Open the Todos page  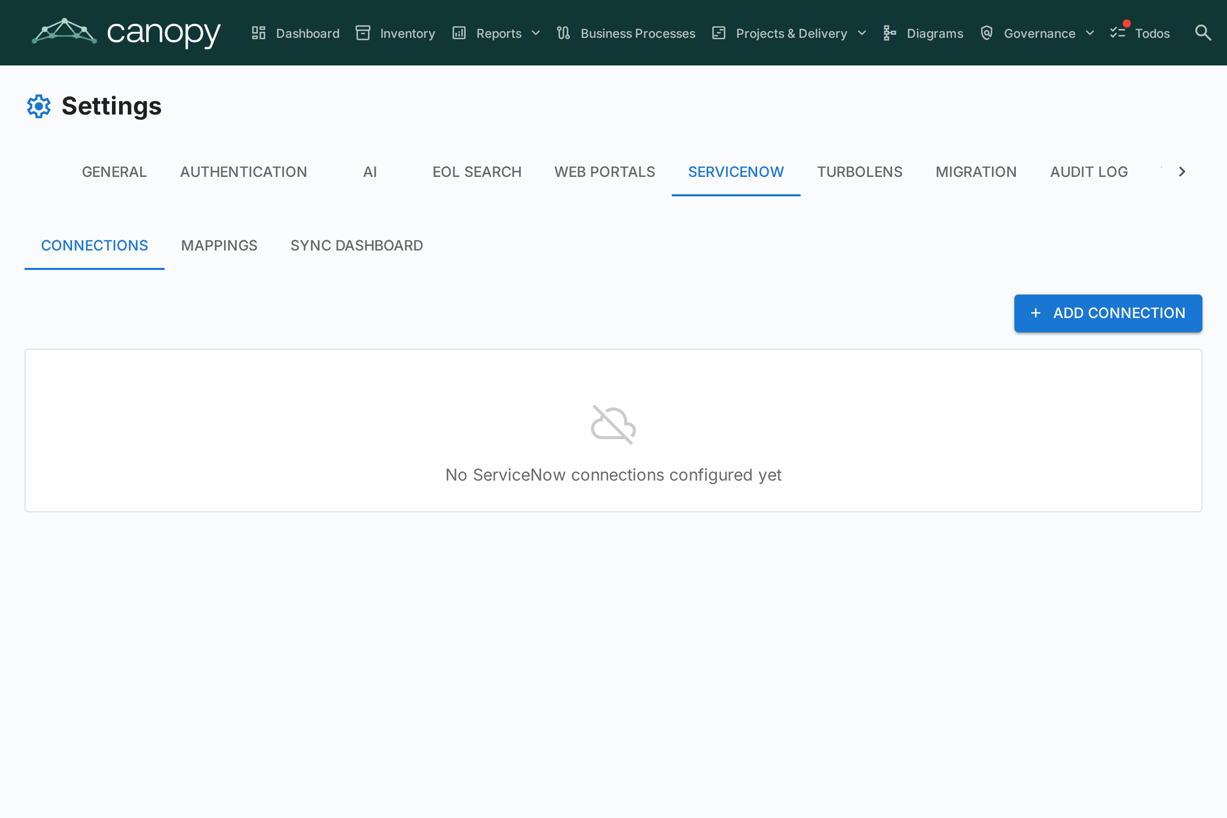1140,33
